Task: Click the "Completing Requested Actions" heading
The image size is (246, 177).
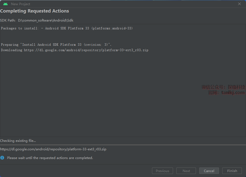Action: 34,11
